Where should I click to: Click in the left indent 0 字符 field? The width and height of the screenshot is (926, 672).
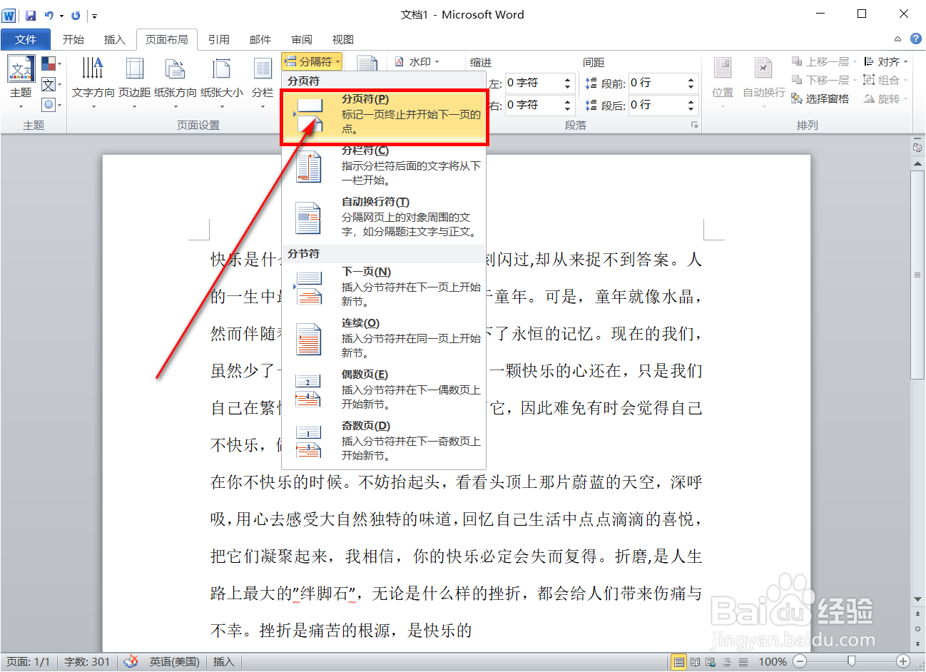pyautogui.click(x=534, y=83)
